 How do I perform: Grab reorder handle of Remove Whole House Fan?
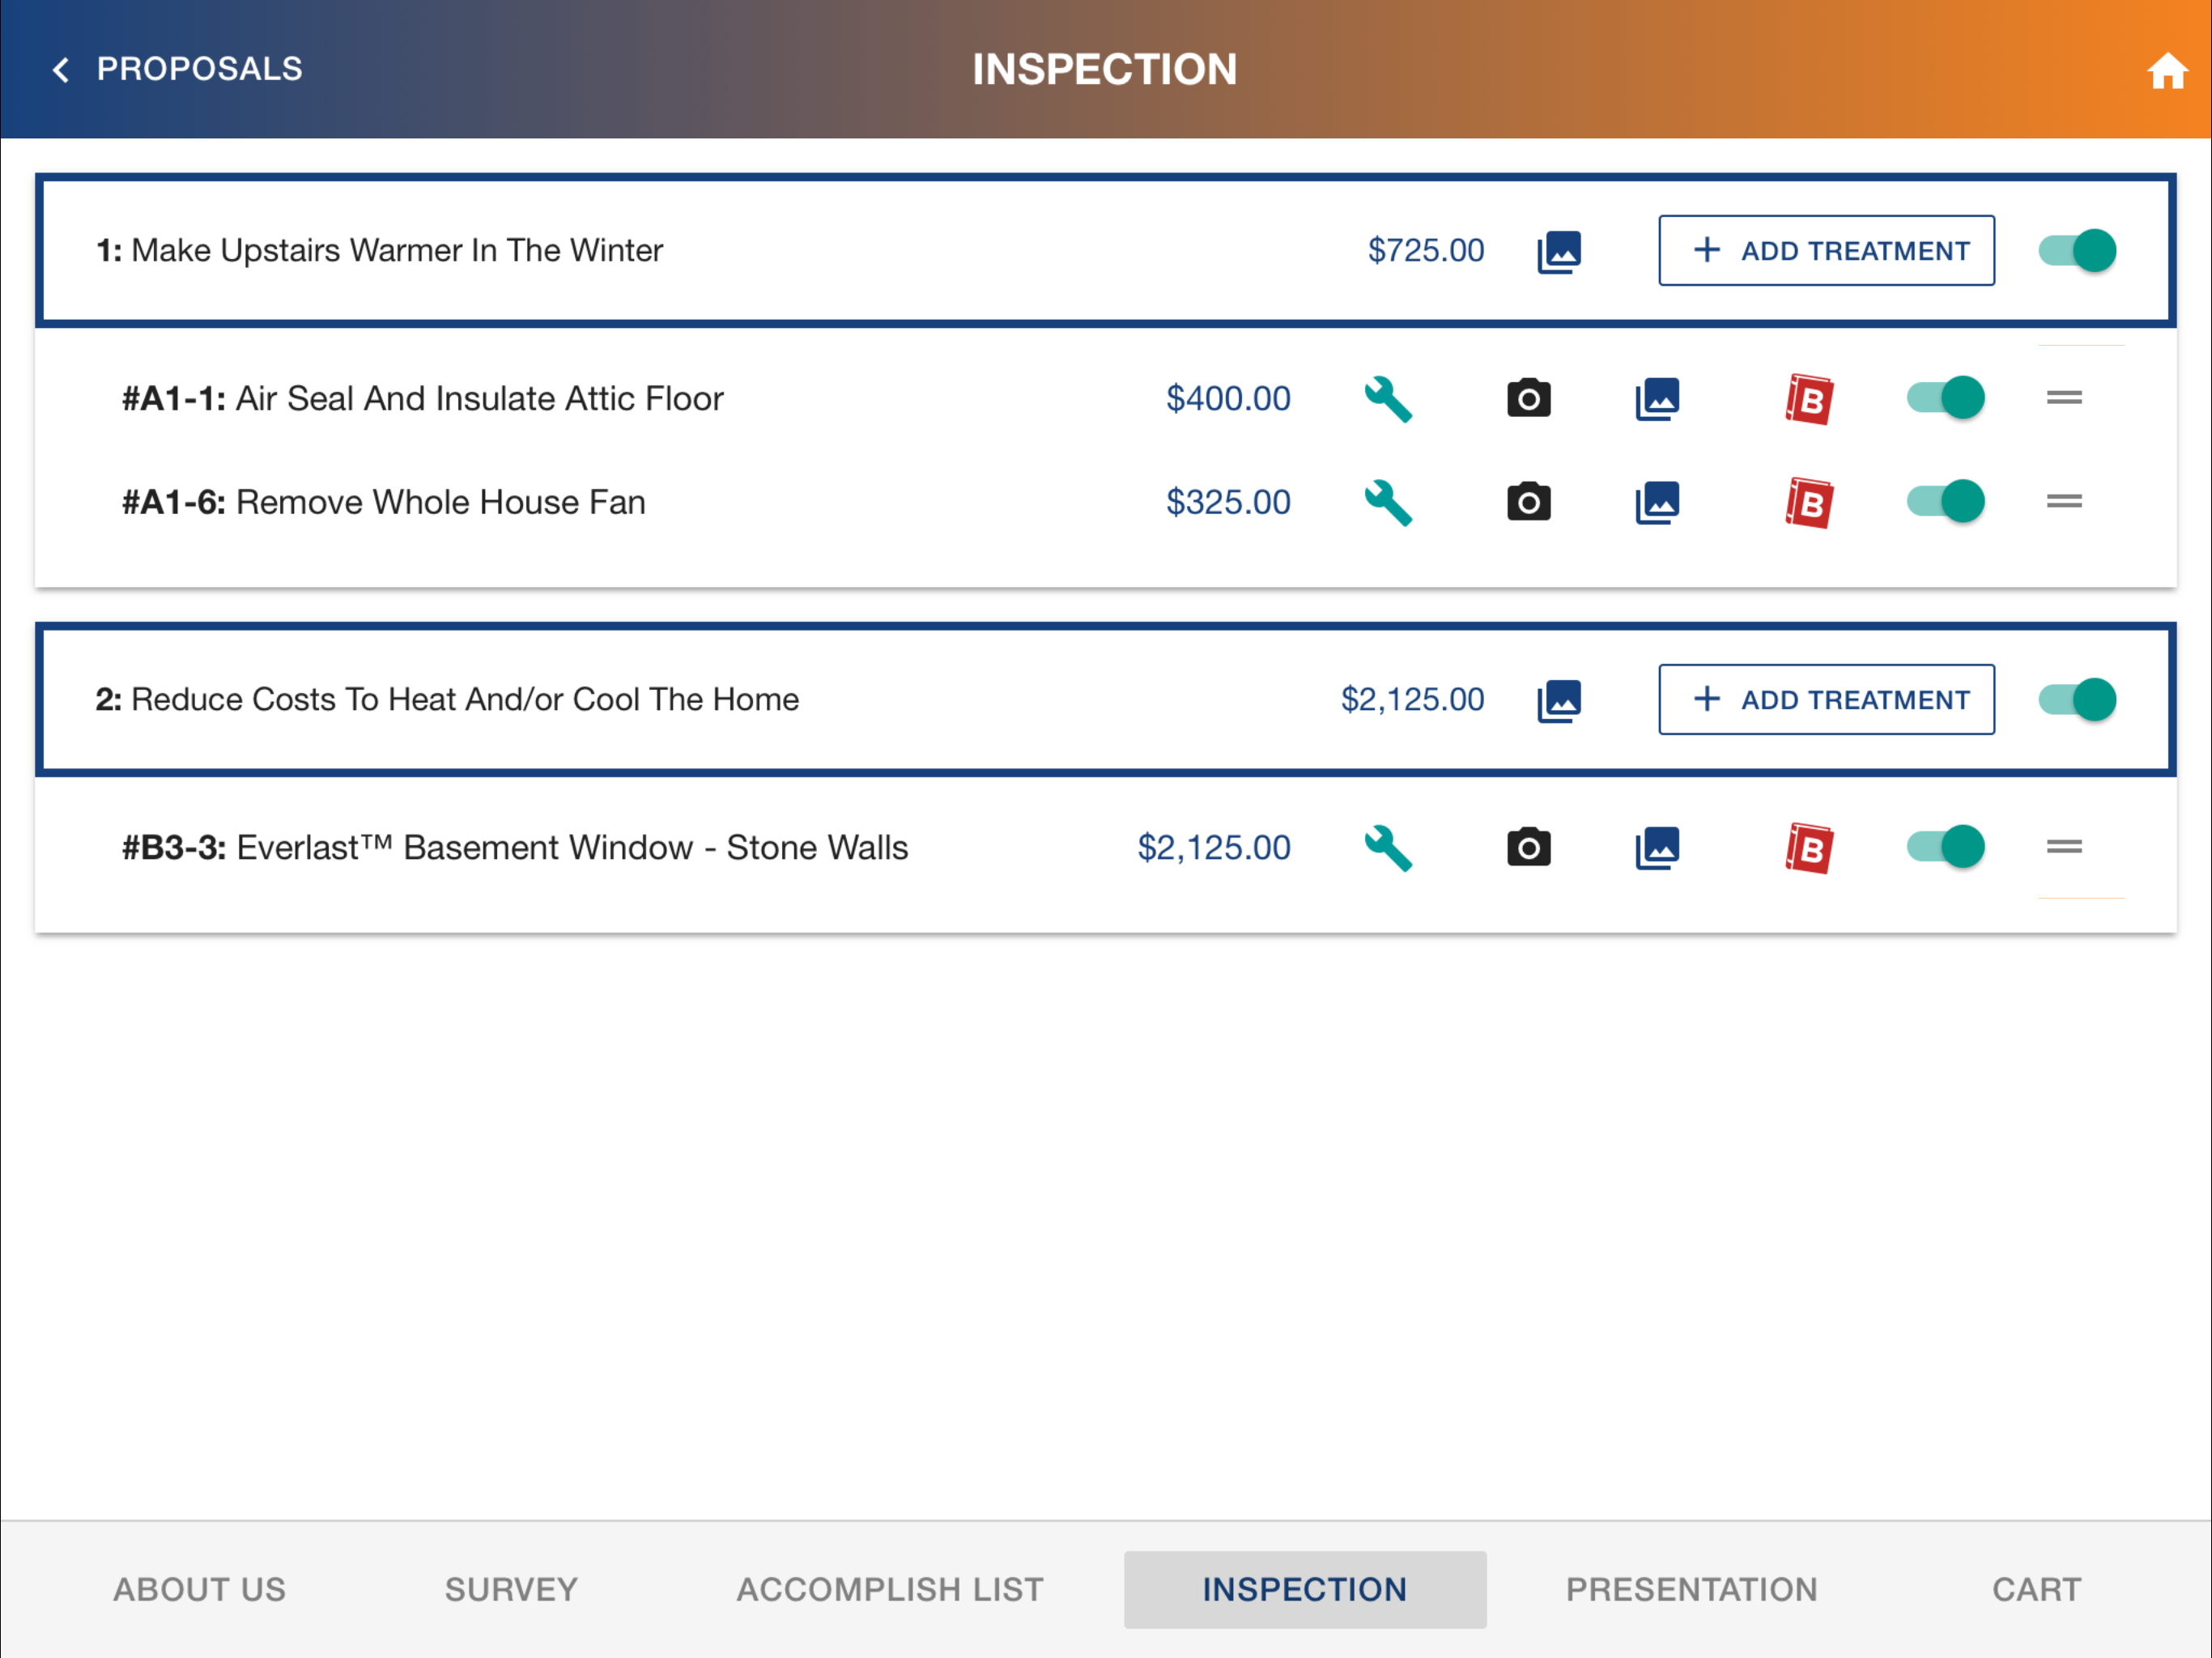(x=2064, y=502)
